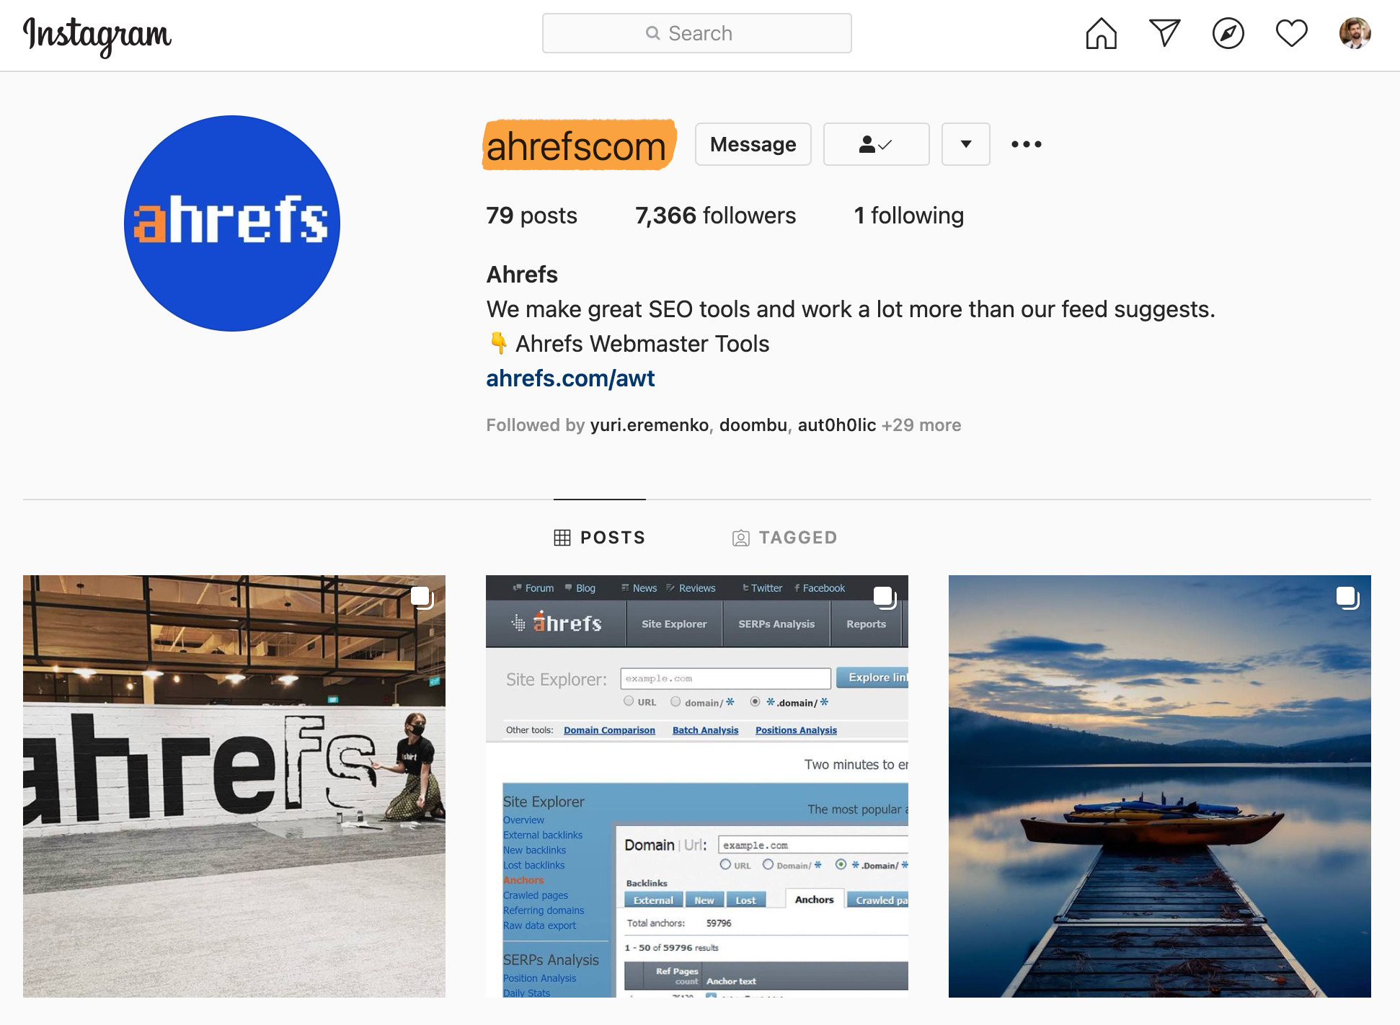Viewport: 1400px width, 1025px height.
Task: Toggle the following status person-check button
Action: tap(876, 144)
